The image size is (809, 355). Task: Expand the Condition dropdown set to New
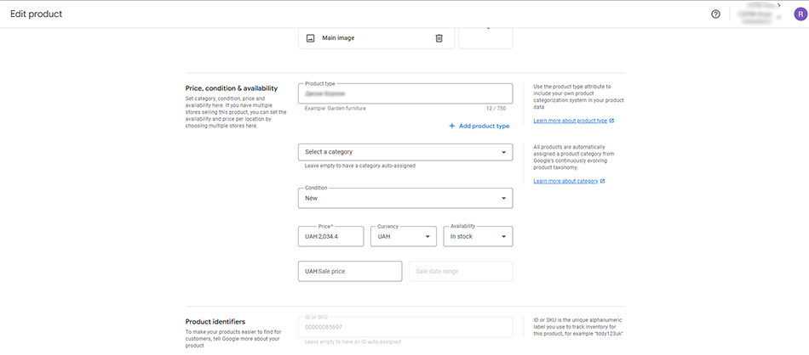[x=405, y=199]
